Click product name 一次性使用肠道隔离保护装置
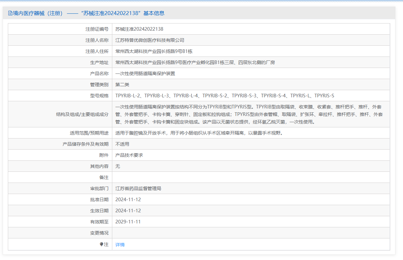403x260 pixels. tap(145, 73)
